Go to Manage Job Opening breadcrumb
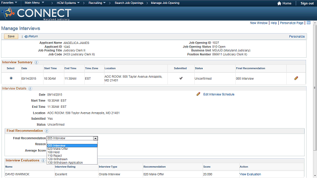317x178 pixels. (165, 3)
